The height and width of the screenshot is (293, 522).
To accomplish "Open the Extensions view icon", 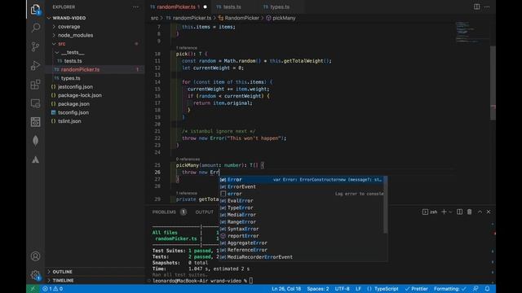I will tap(35, 85).
